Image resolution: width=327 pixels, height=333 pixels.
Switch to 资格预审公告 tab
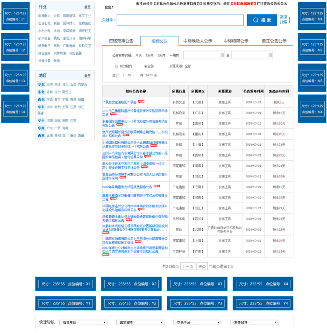pos(121,41)
